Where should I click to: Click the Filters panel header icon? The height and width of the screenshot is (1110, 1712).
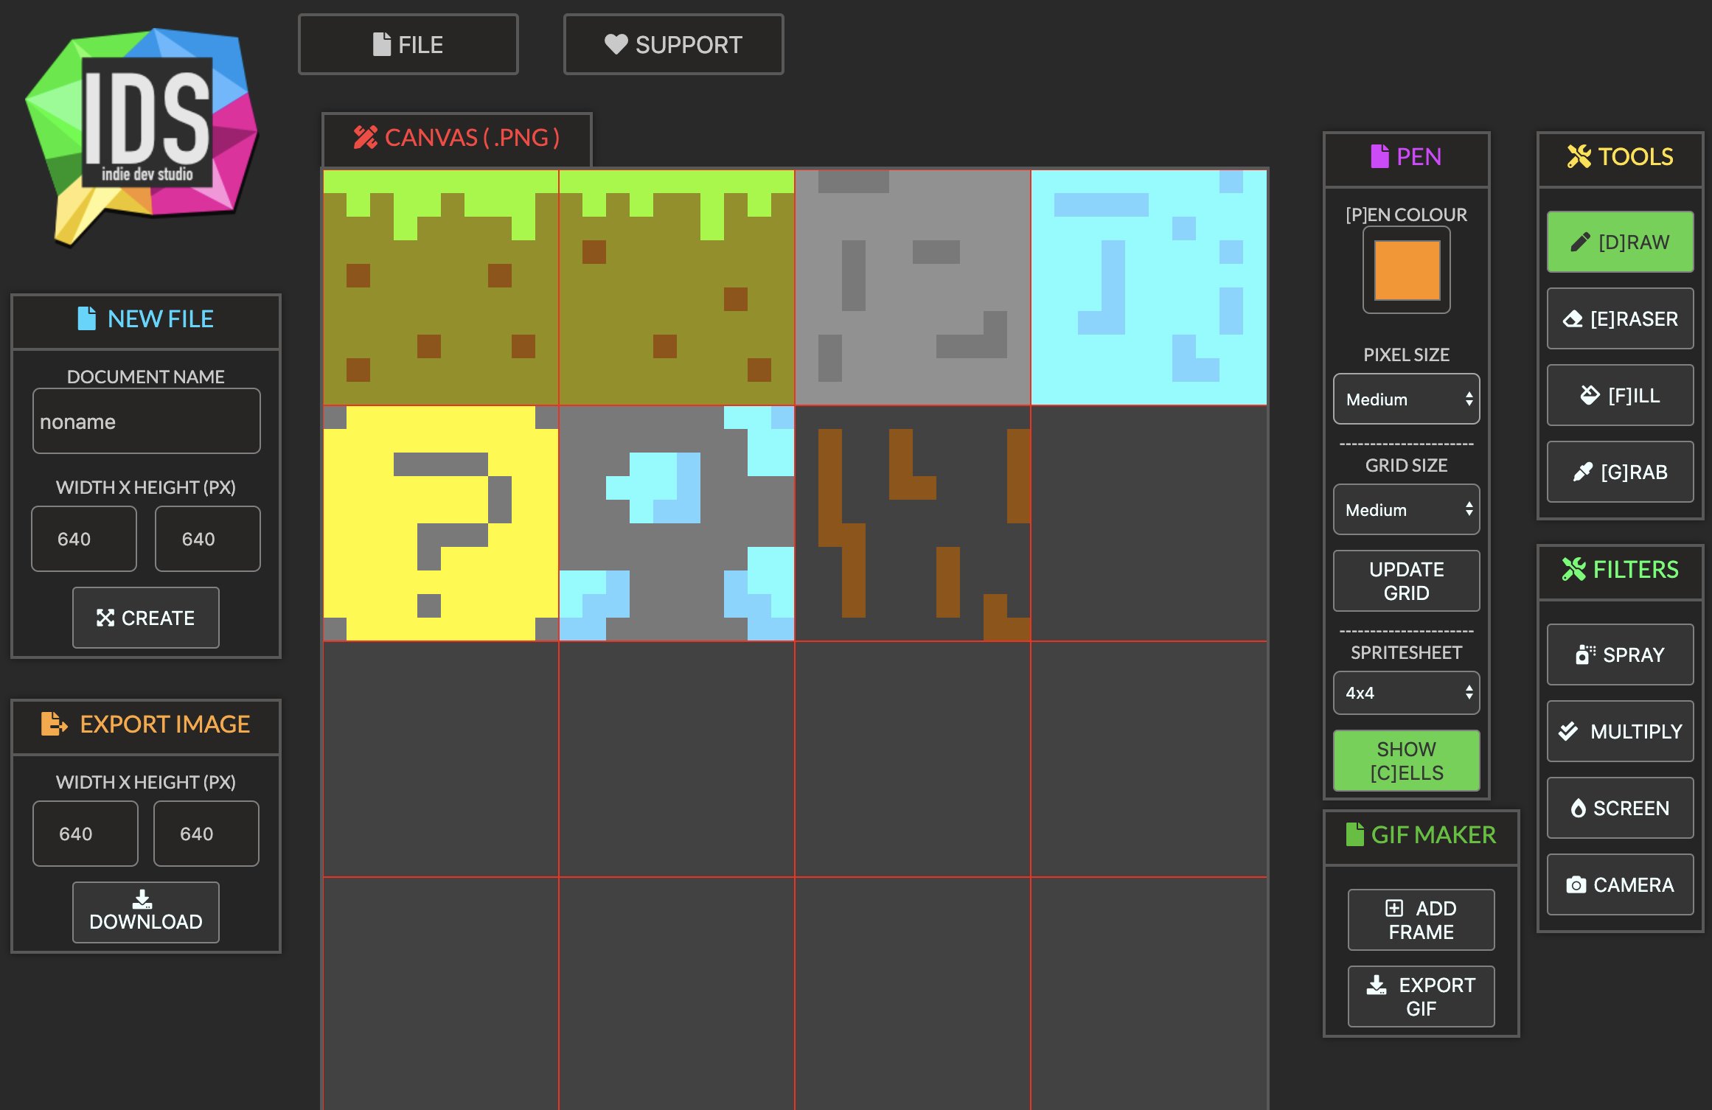(x=1573, y=569)
